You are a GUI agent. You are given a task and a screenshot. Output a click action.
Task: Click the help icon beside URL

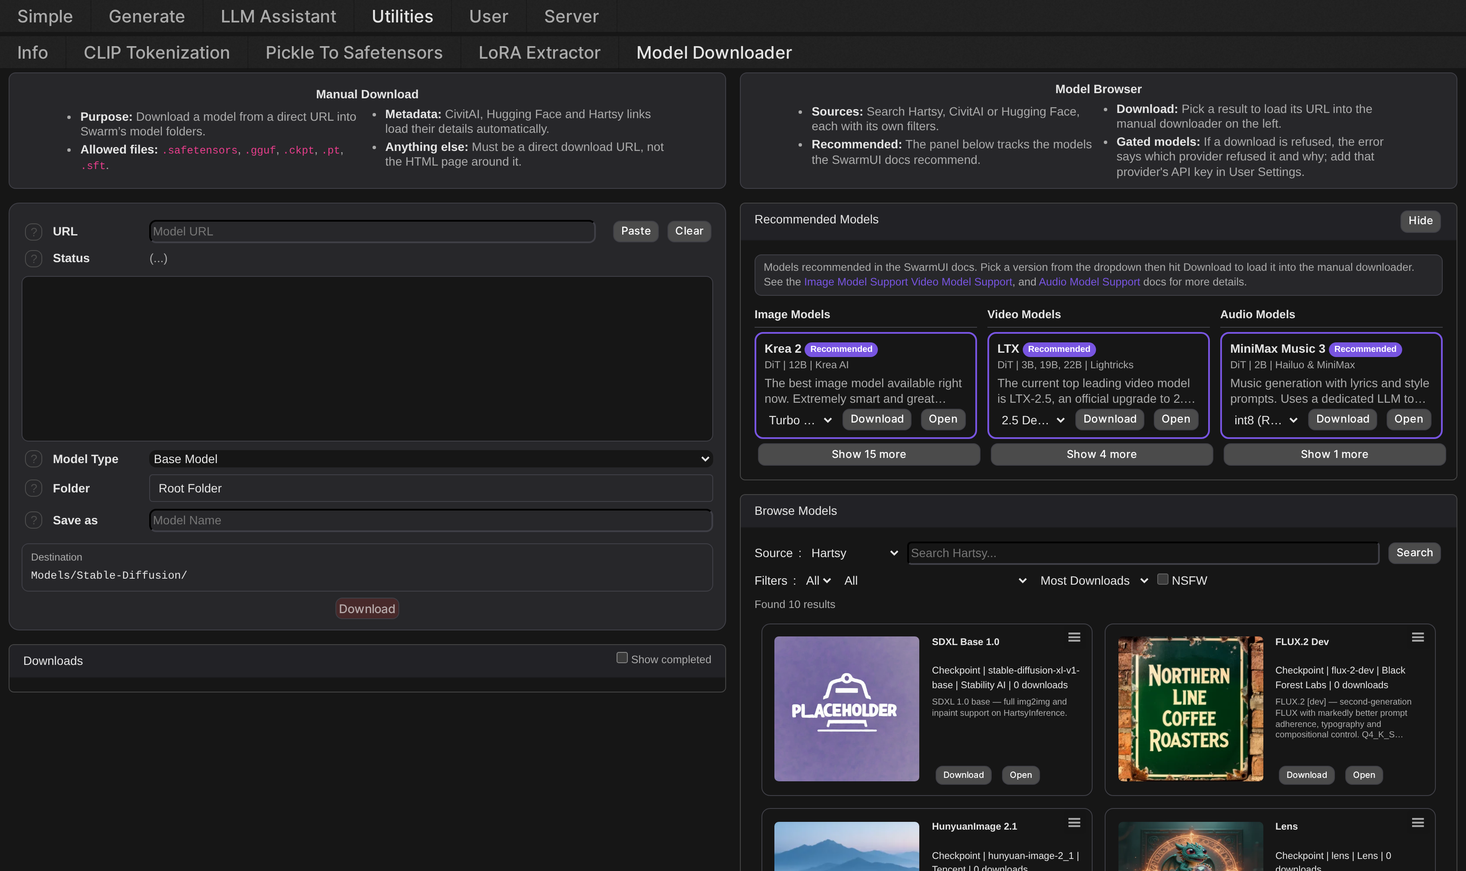tap(34, 231)
